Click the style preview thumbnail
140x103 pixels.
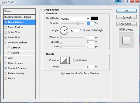(126, 40)
